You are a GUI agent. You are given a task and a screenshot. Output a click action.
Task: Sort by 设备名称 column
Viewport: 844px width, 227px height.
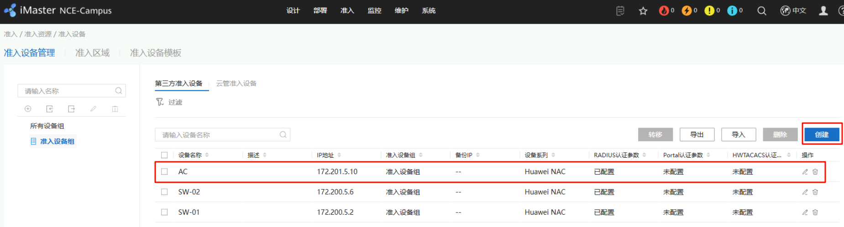point(207,155)
